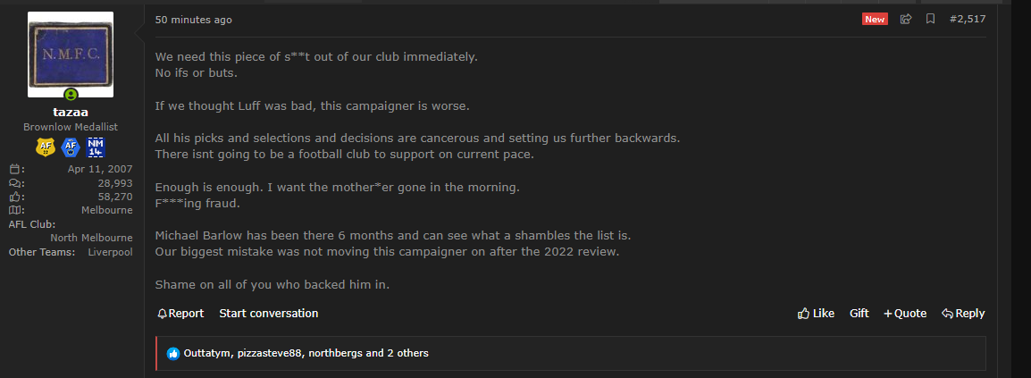Click the green online status indicator

71,95
